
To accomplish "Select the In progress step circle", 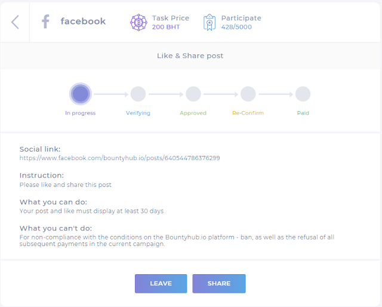I will [81, 94].
